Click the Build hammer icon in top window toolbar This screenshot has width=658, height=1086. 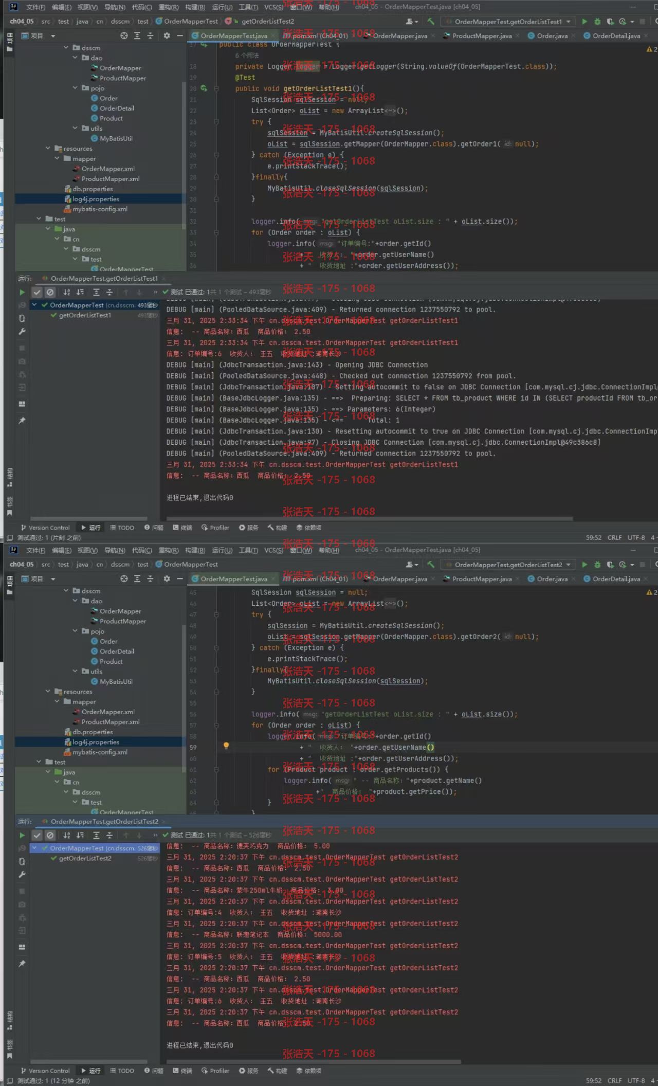click(x=431, y=22)
